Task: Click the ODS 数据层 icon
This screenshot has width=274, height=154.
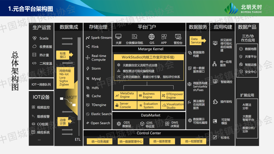Action: point(118,124)
